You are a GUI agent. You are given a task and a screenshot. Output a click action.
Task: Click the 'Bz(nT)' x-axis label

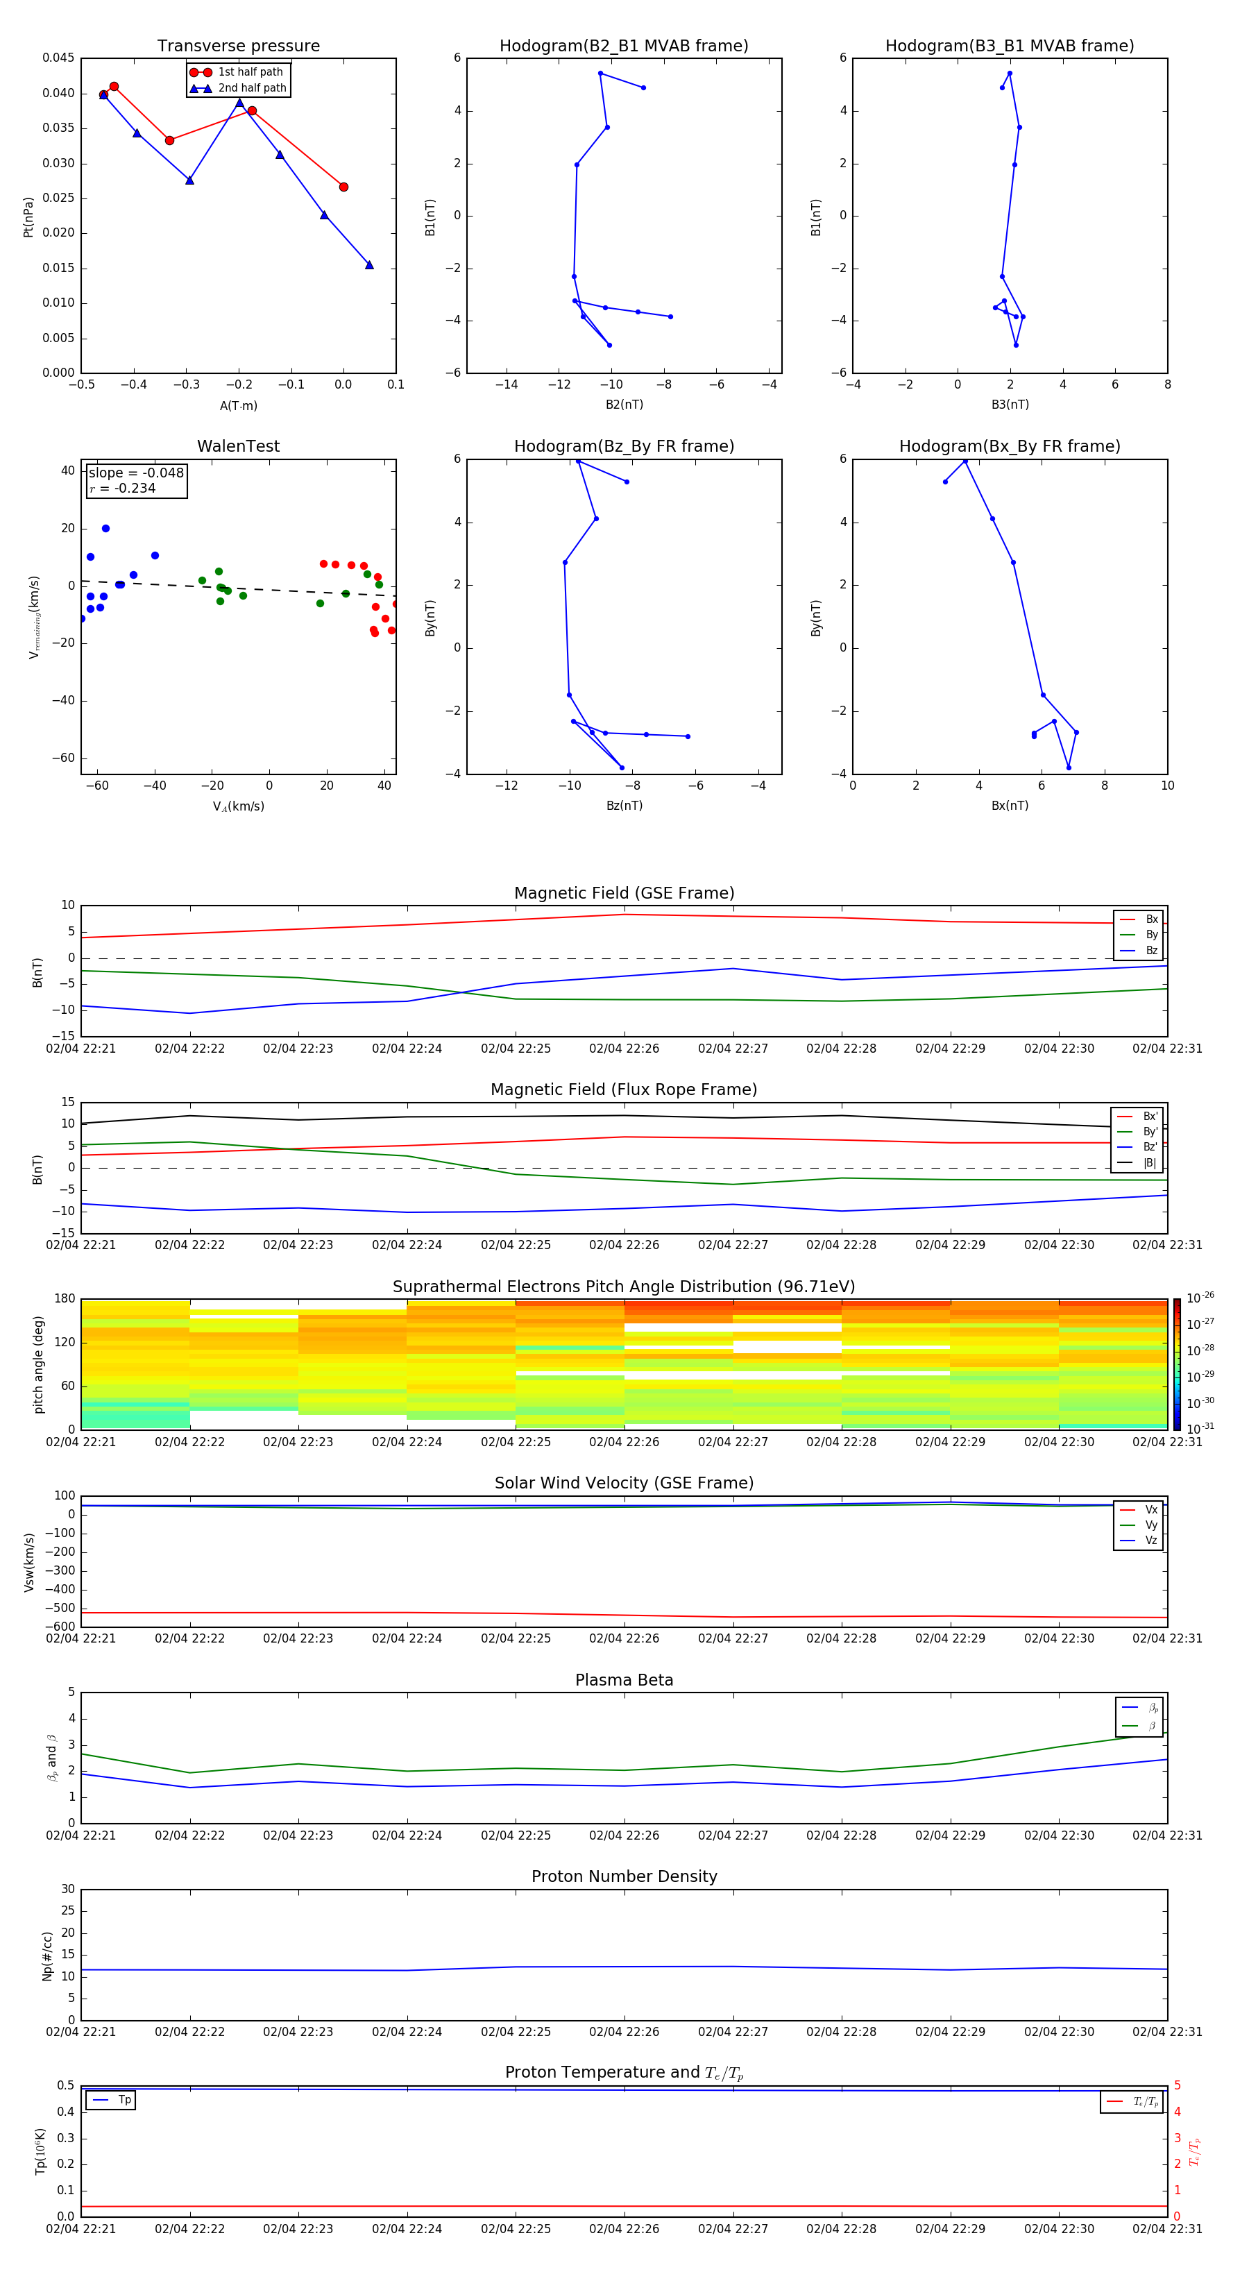point(624,806)
